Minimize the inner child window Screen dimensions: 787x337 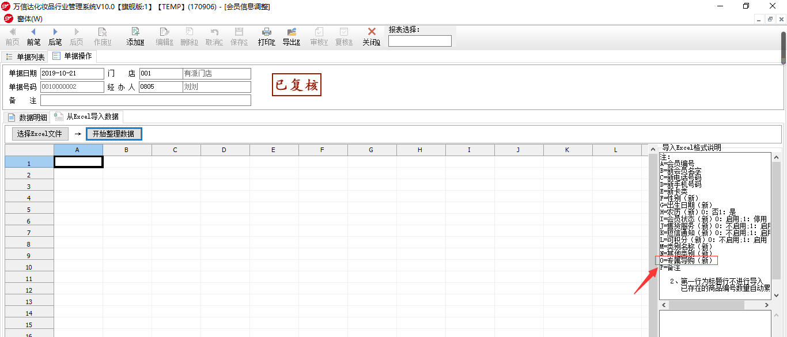[759, 19]
